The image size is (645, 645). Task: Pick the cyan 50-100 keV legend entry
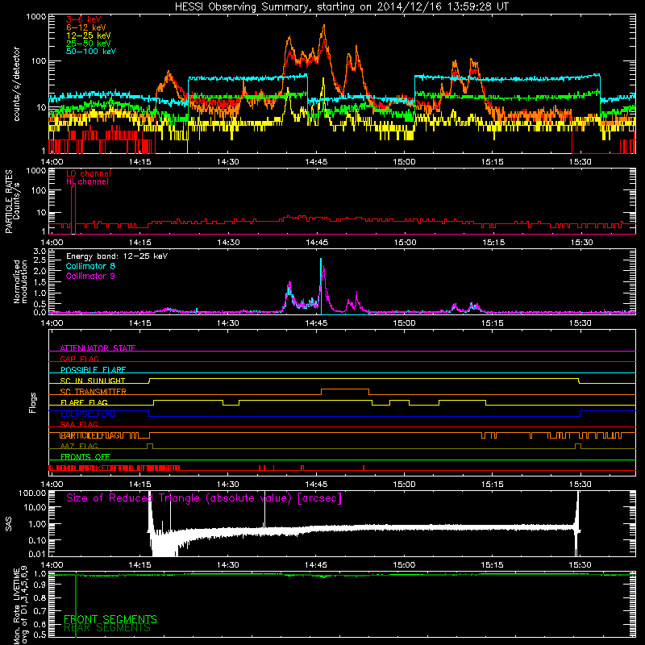point(91,52)
